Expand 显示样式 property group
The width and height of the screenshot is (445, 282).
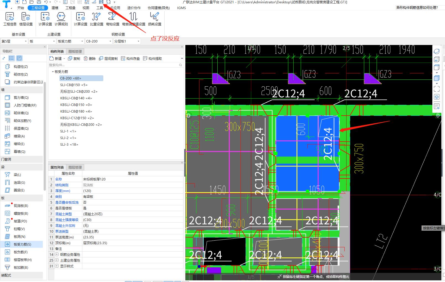[57, 266]
